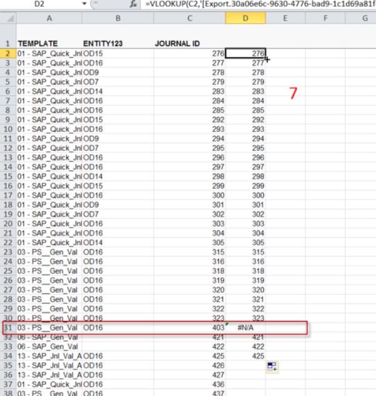This screenshot has width=376, height=396.
Task: Open the Auto Fill Options button
Action: click(272, 367)
